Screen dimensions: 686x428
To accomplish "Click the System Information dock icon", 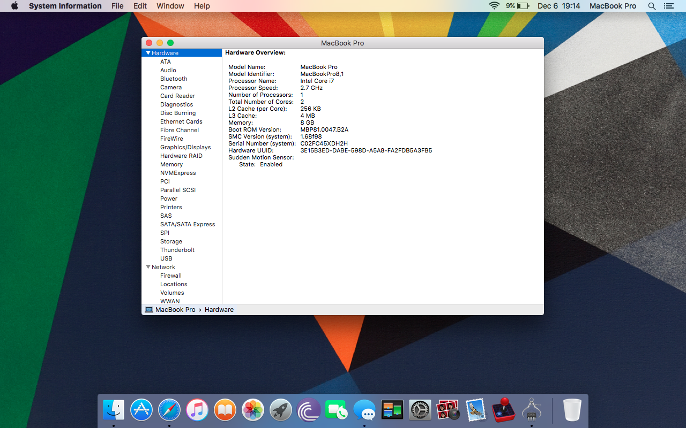I will click(532, 410).
